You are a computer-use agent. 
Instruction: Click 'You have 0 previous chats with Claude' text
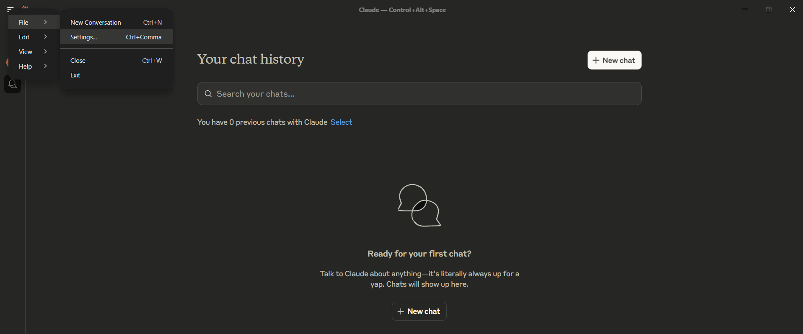[262, 122]
